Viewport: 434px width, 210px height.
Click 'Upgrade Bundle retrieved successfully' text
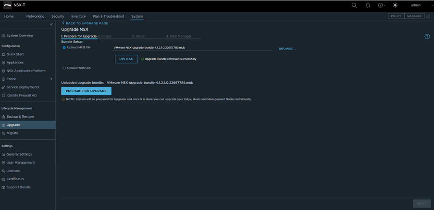tap(171, 59)
